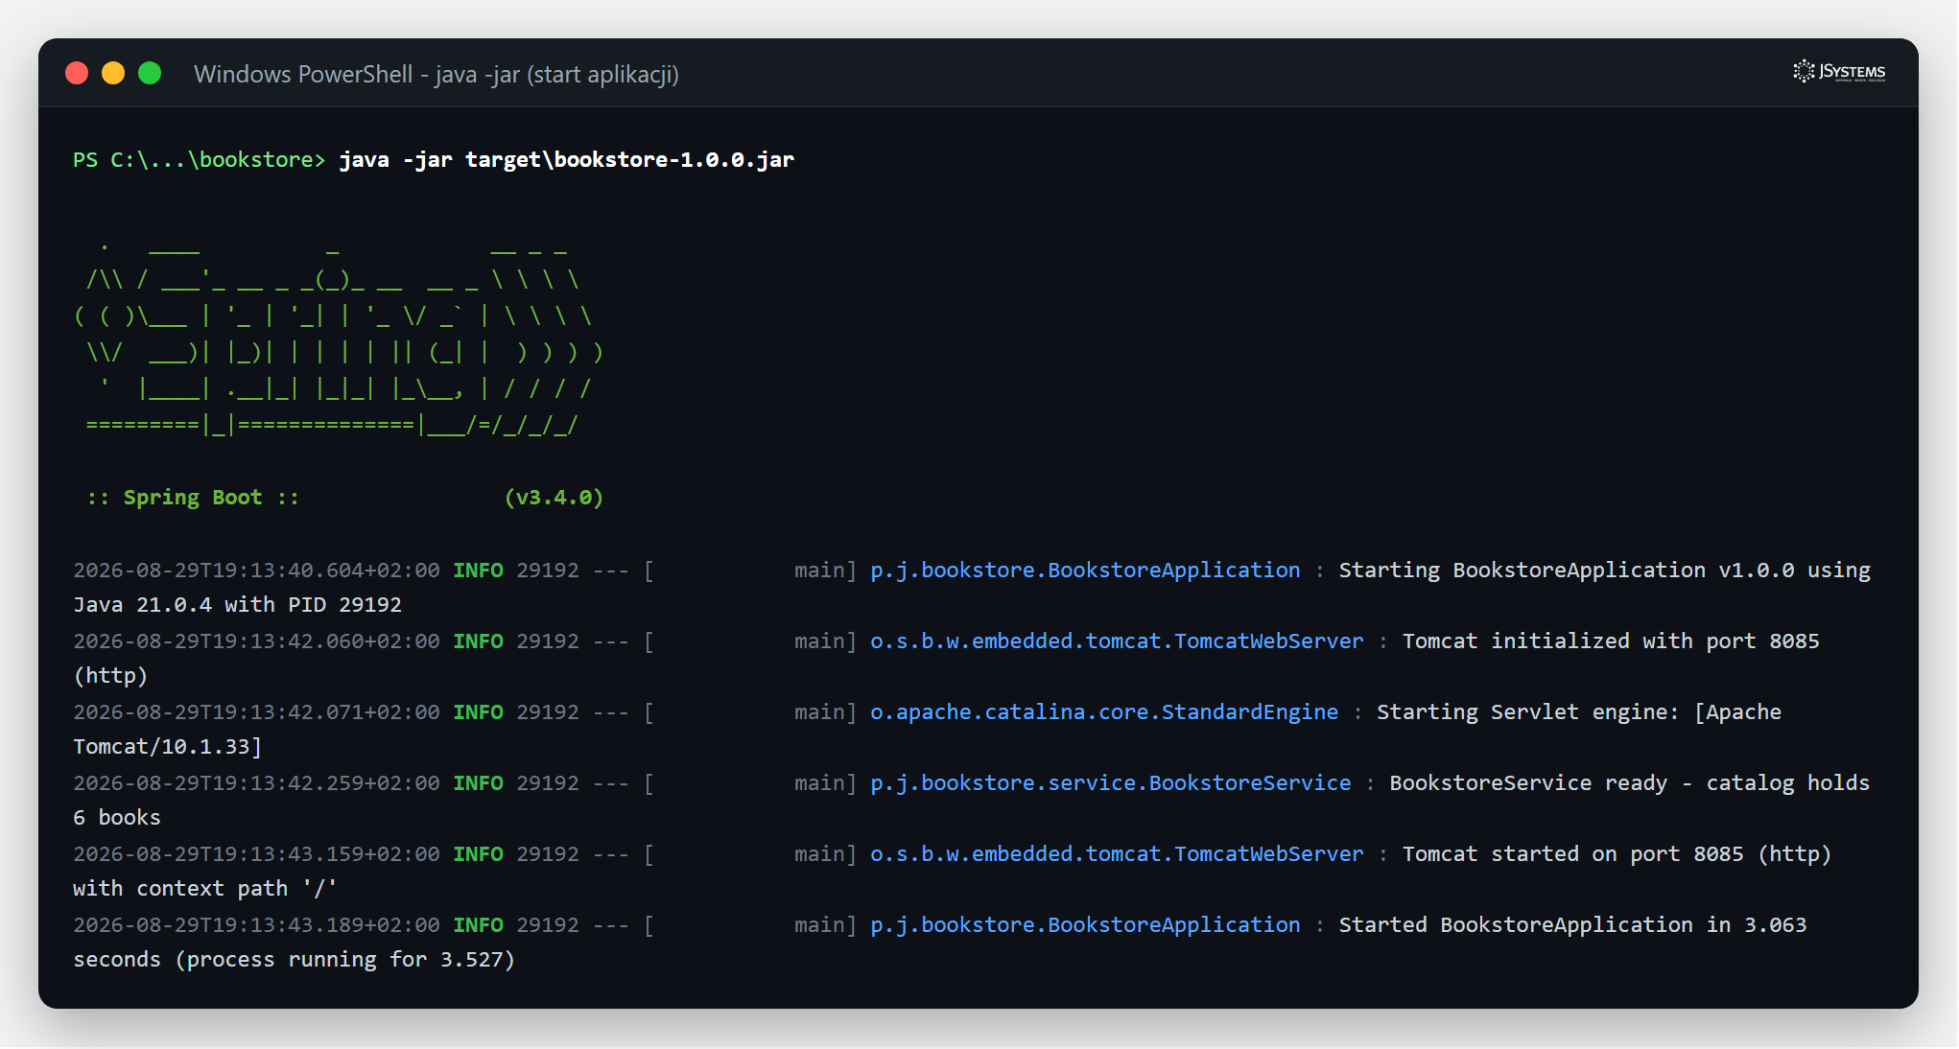
Task: Click logger 'o.apache.catalina.core.StandardEngine'
Action: (1104, 712)
